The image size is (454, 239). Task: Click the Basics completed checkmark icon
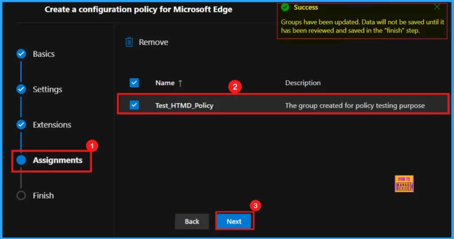(x=21, y=54)
